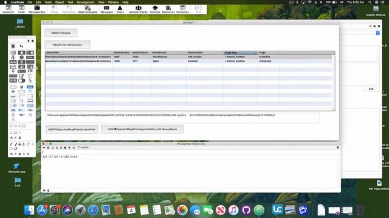The width and height of the screenshot is (389, 218).
Task: Show the Message Box via toolbar icon
Action: click(x=36, y=10)
